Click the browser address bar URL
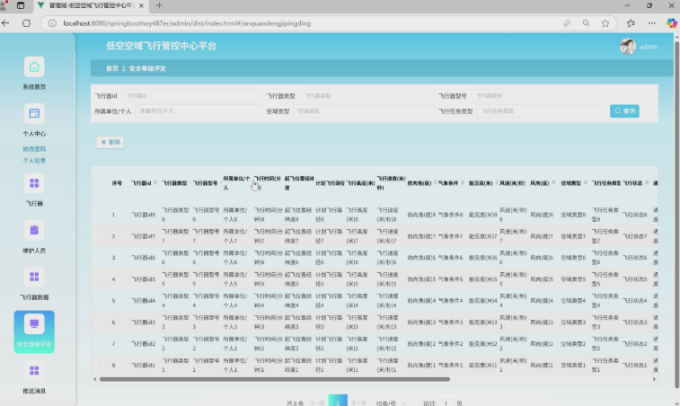 coord(187,23)
